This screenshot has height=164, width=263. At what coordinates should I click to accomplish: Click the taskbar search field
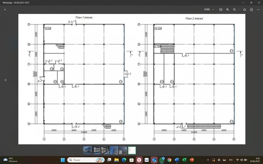tap(86, 160)
